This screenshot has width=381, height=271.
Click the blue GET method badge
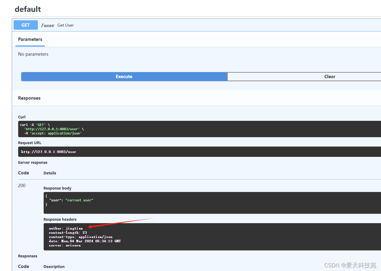pos(26,25)
